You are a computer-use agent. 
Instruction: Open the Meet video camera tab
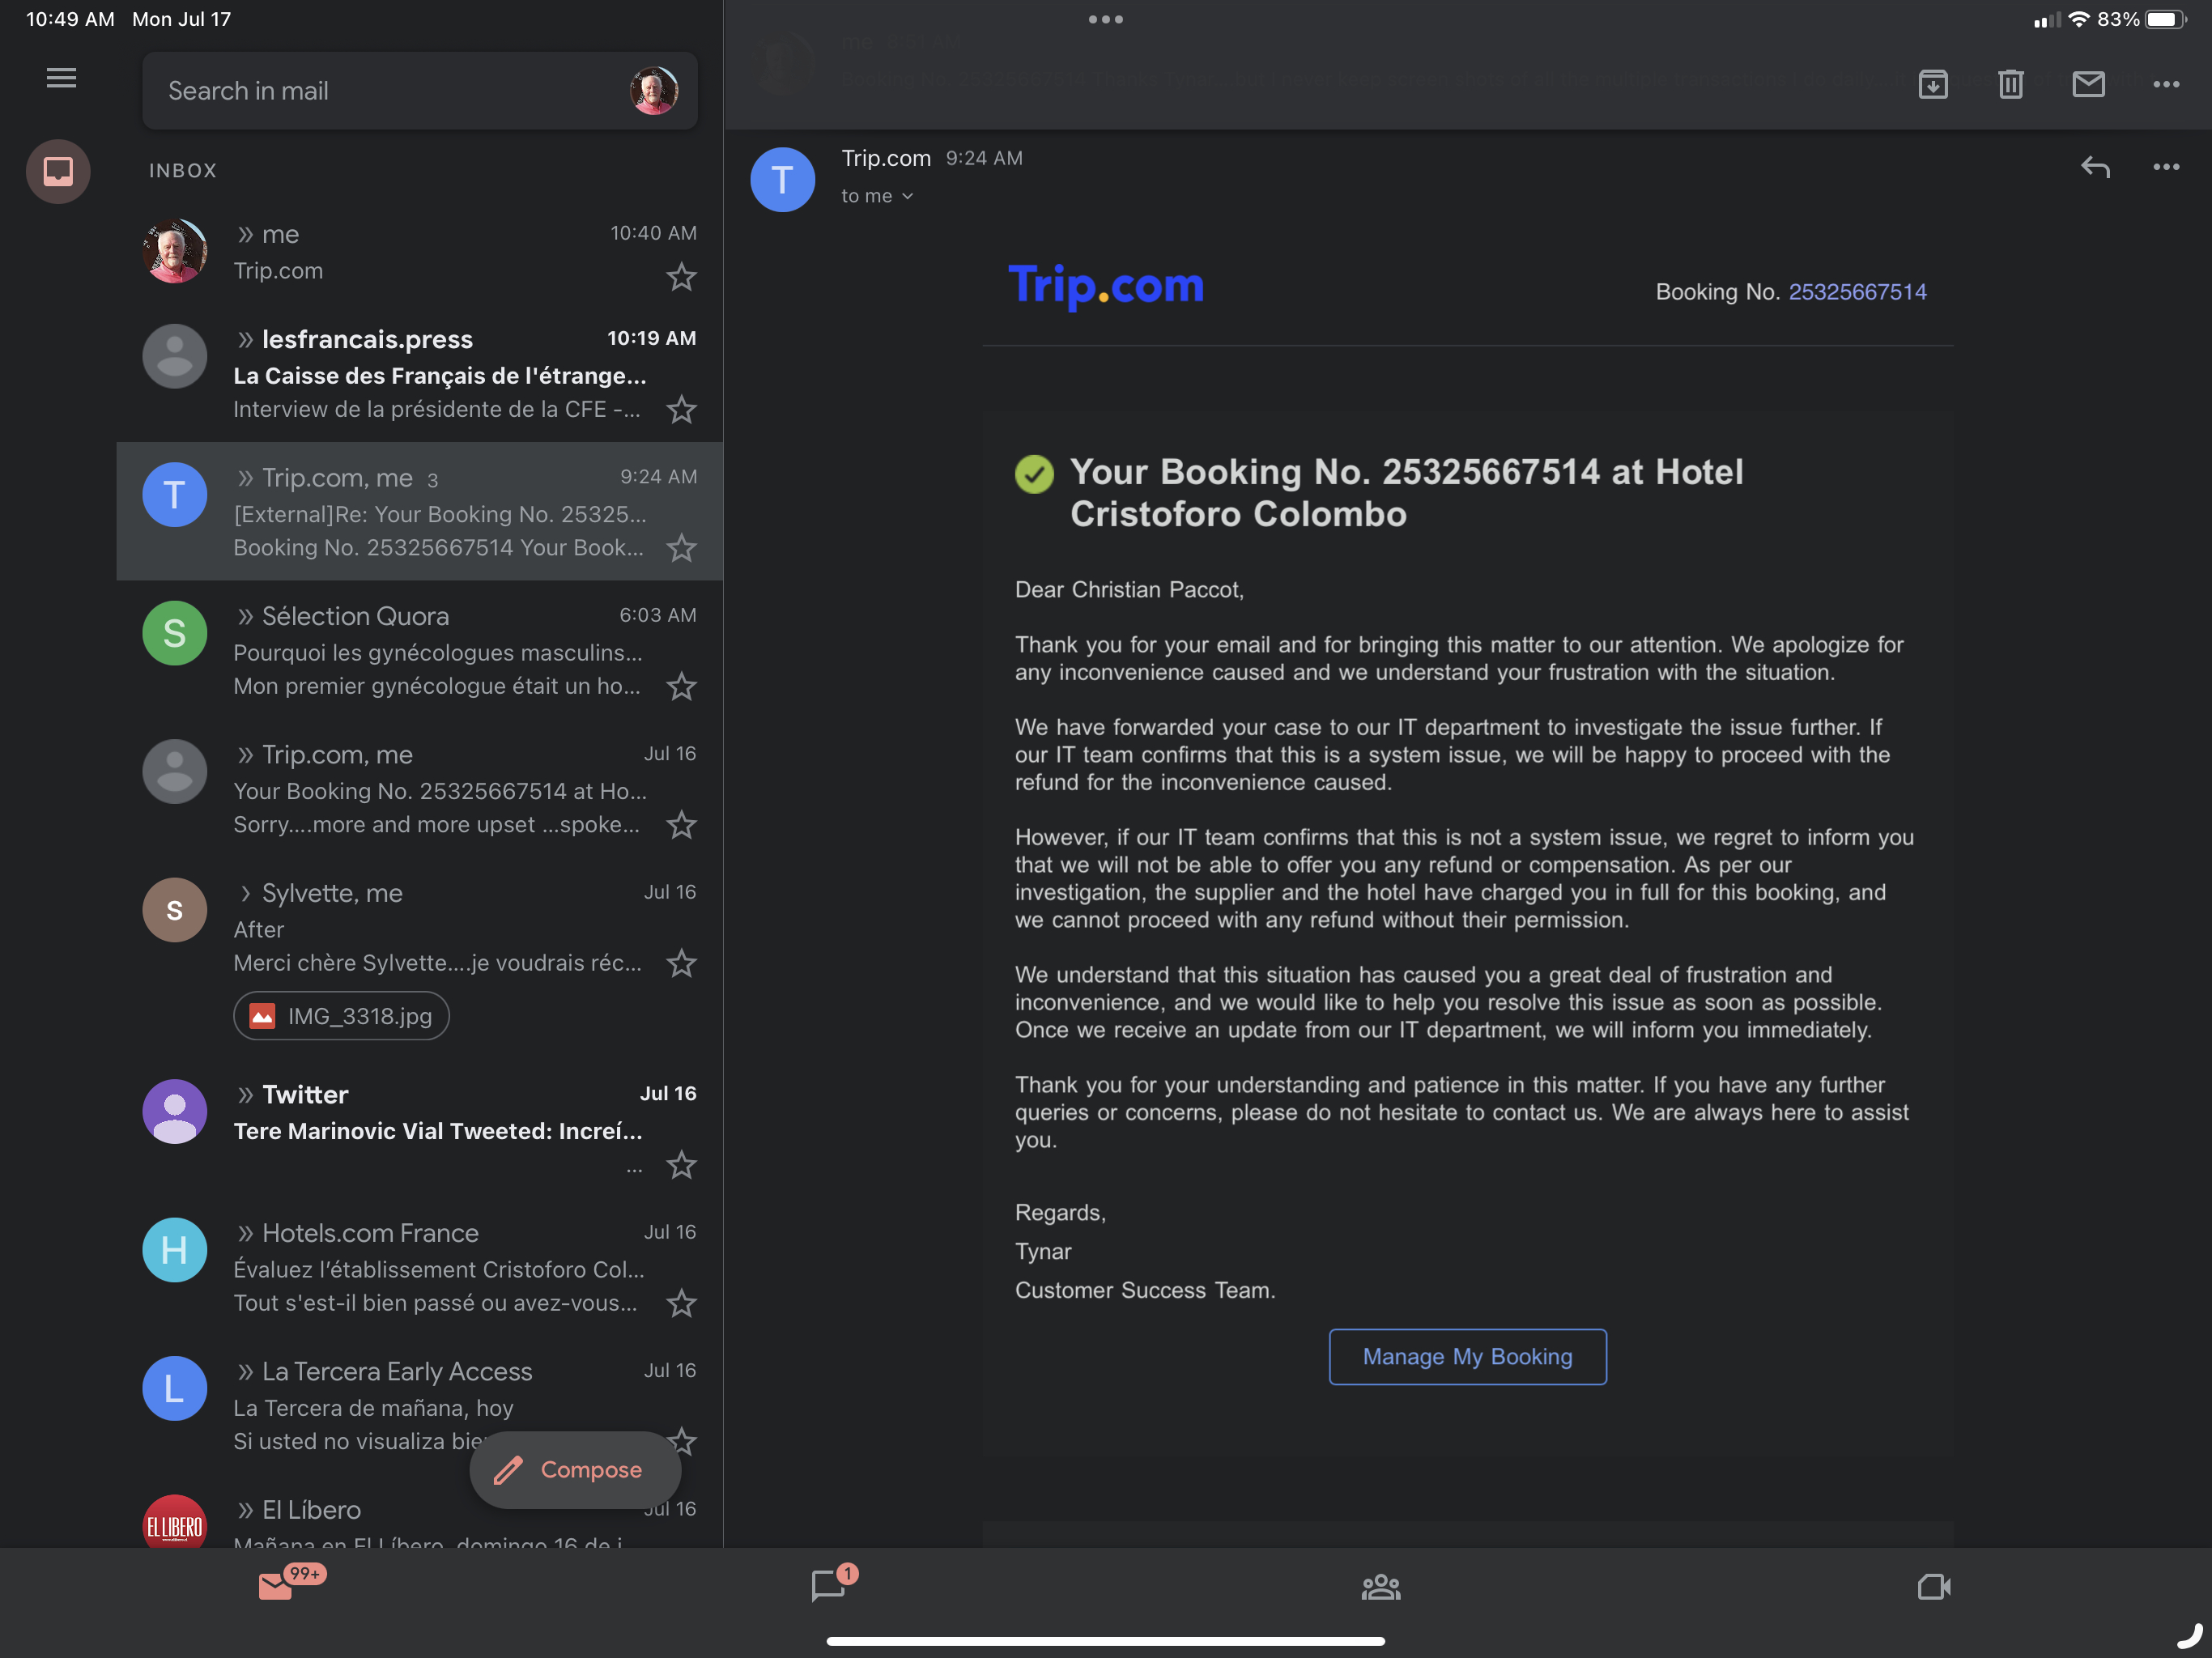pos(1933,1586)
